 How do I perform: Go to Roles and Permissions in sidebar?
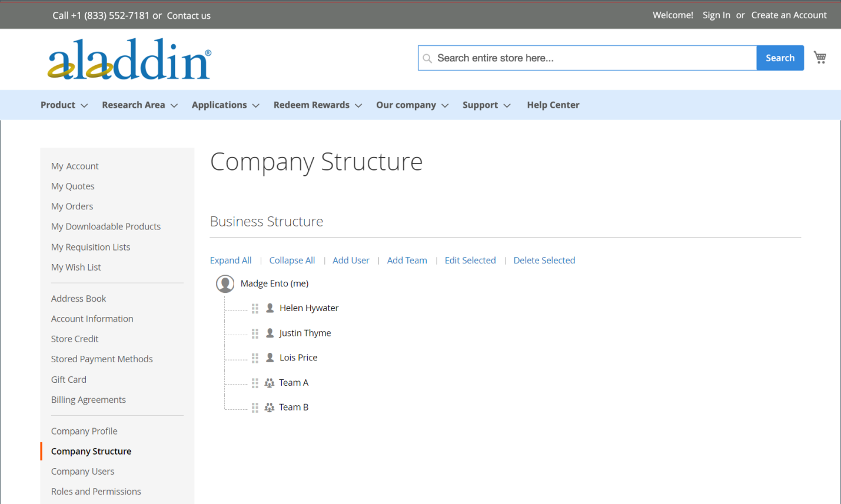(96, 492)
